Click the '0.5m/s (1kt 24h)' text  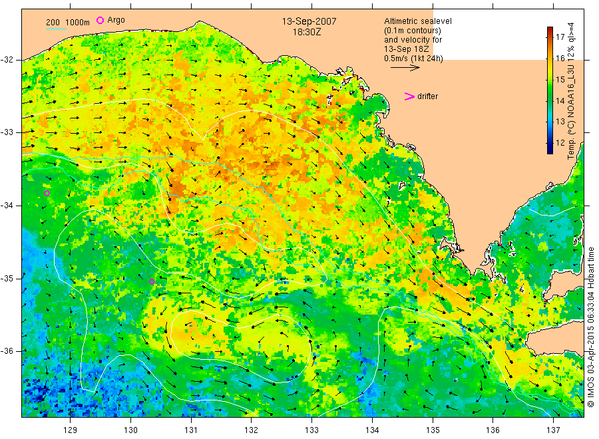tap(413, 59)
